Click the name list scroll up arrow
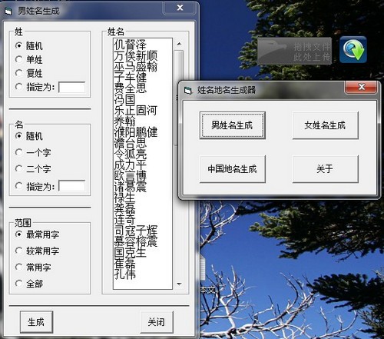The width and height of the screenshot is (384, 339). tap(179, 44)
